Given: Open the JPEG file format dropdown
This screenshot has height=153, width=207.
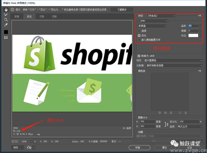Looking at the screenshot, I should coord(153,21).
